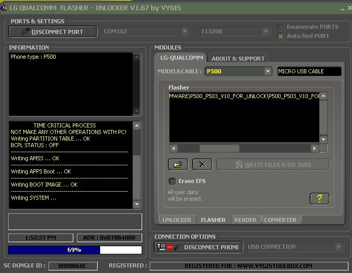352x273 pixels.
Task: Click the 69% progress bar
Action: [x=75, y=250]
